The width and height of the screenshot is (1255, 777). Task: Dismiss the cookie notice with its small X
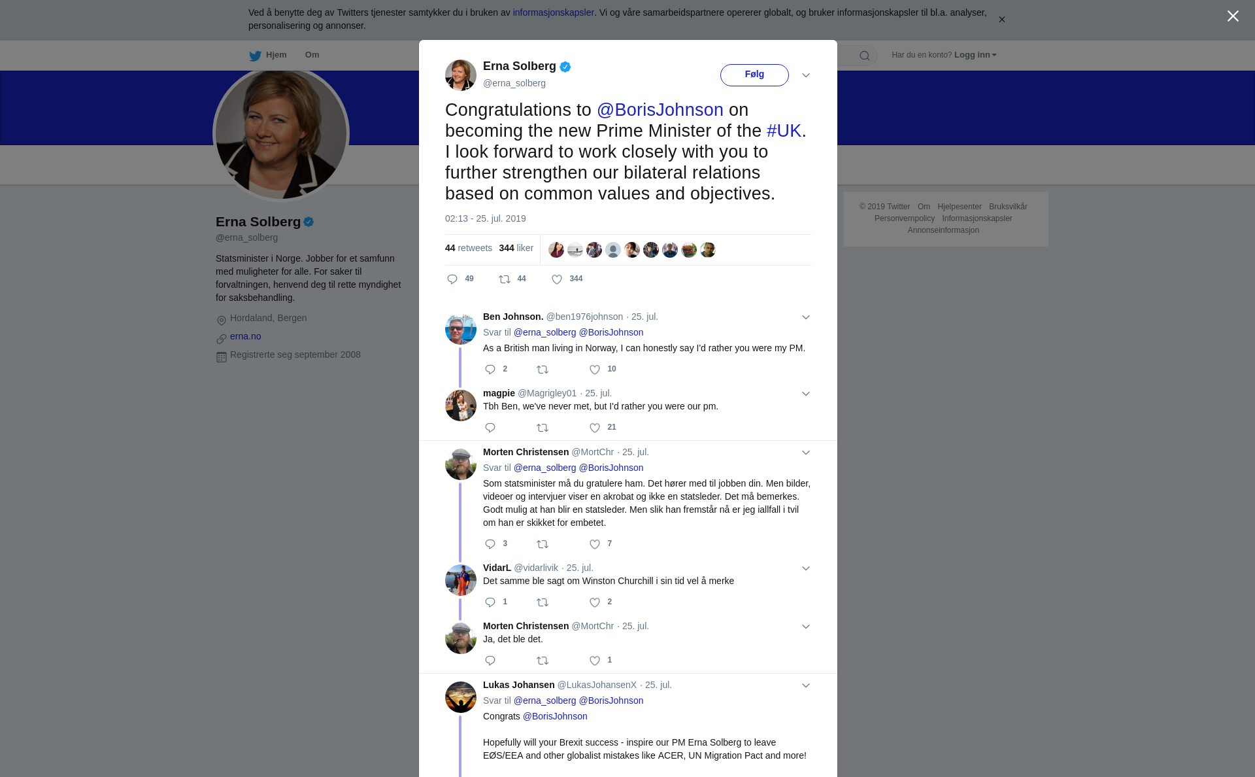coord(1001,20)
